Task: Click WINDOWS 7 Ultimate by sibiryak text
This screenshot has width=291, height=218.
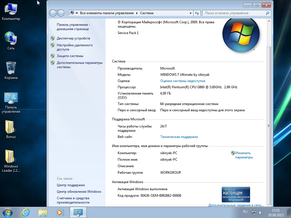Action: click(185, 75)
